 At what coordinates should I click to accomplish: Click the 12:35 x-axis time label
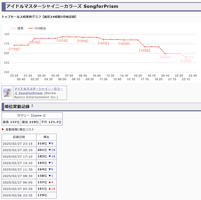(x=110, y=76)
